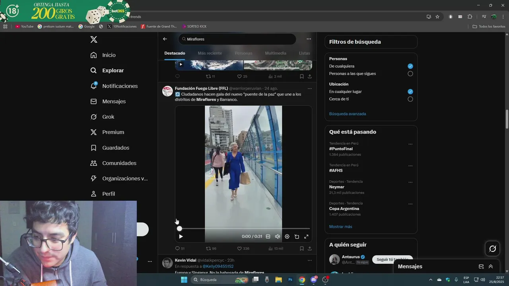Open the Neymar trend
Viewport: 509px width, 286px height.
click(337, 187)
